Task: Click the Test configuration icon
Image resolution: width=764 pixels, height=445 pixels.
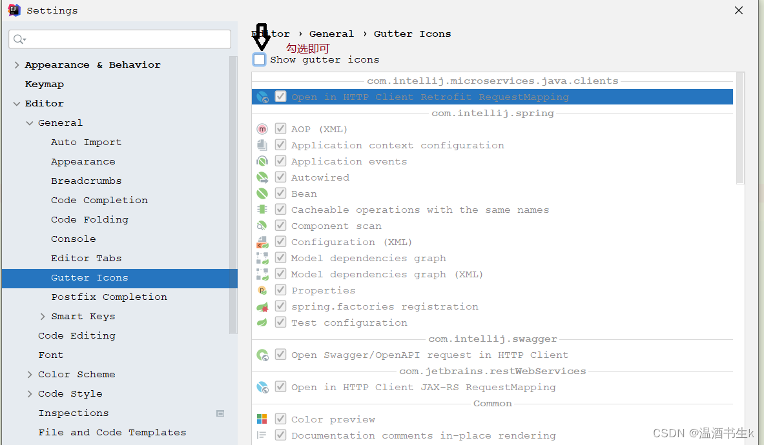Action: (262, 322)
